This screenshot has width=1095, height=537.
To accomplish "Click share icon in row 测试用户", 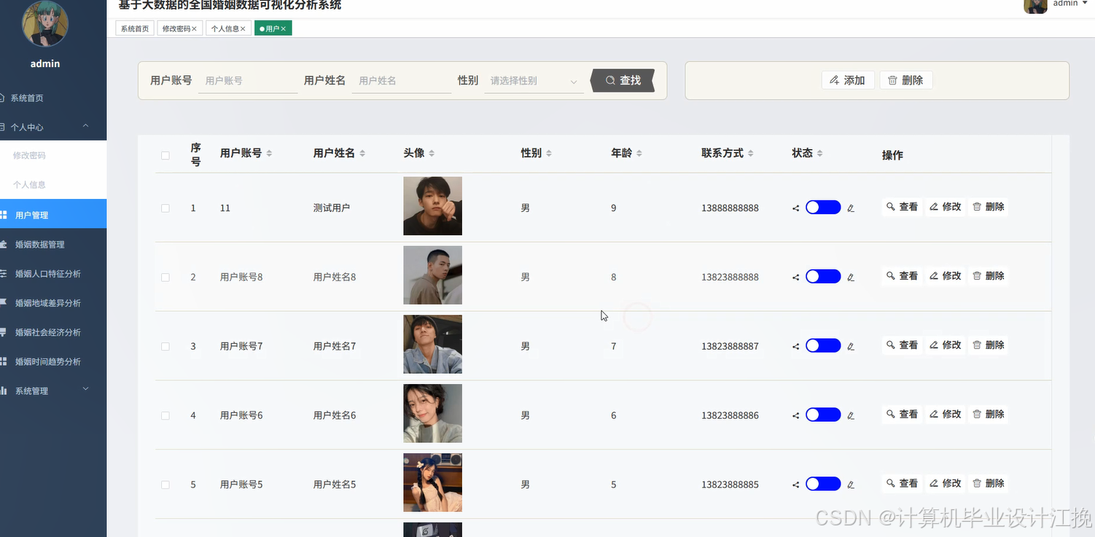I will [x=795, y=208].
